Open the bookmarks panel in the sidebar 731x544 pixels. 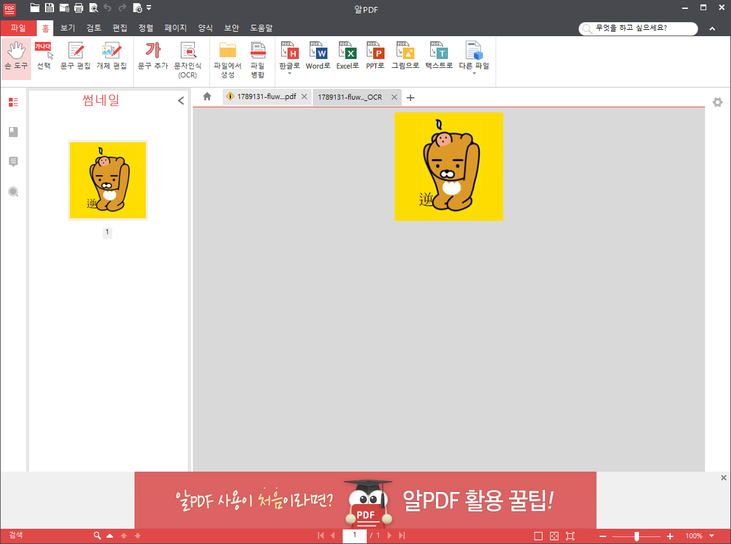pyautogui.click(x=13, y=132)
